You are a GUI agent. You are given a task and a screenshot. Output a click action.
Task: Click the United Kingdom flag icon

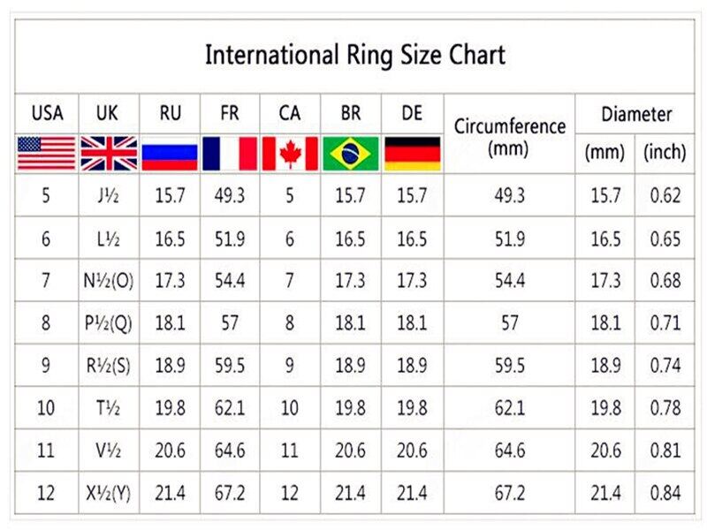click(x=109, y=153)
